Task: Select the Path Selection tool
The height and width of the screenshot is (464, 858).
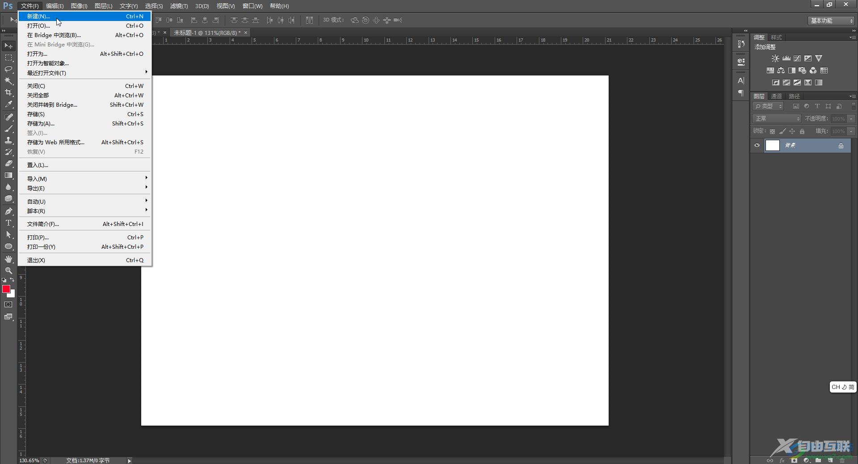Action: (x=8, y=234)
